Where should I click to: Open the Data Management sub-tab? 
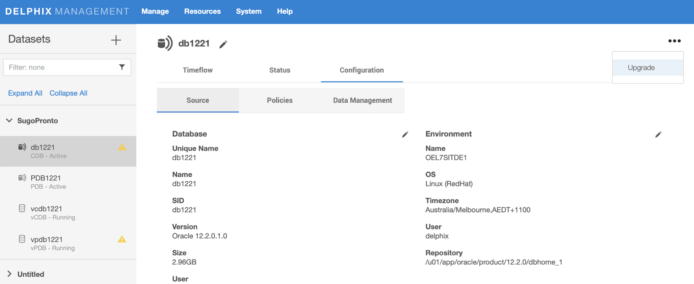[362, 100]
